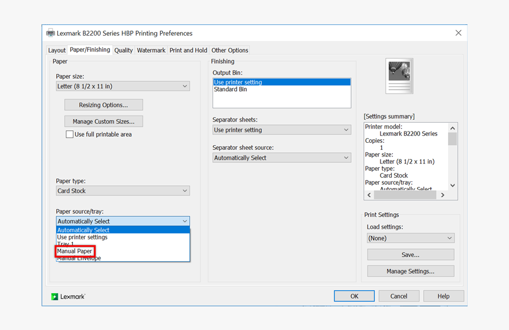Expand the Paper type dropdown
Screen dimensions: 509x330
tap(123, 191)
